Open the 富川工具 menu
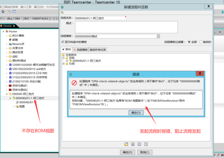224x158 pixels. [26, 7]
